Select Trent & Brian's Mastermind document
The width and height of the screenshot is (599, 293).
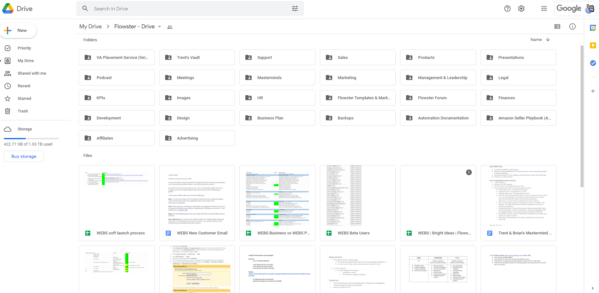pyautogui.click(x=518, y=203)
